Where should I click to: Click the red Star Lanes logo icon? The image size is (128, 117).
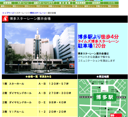[5, 19]
